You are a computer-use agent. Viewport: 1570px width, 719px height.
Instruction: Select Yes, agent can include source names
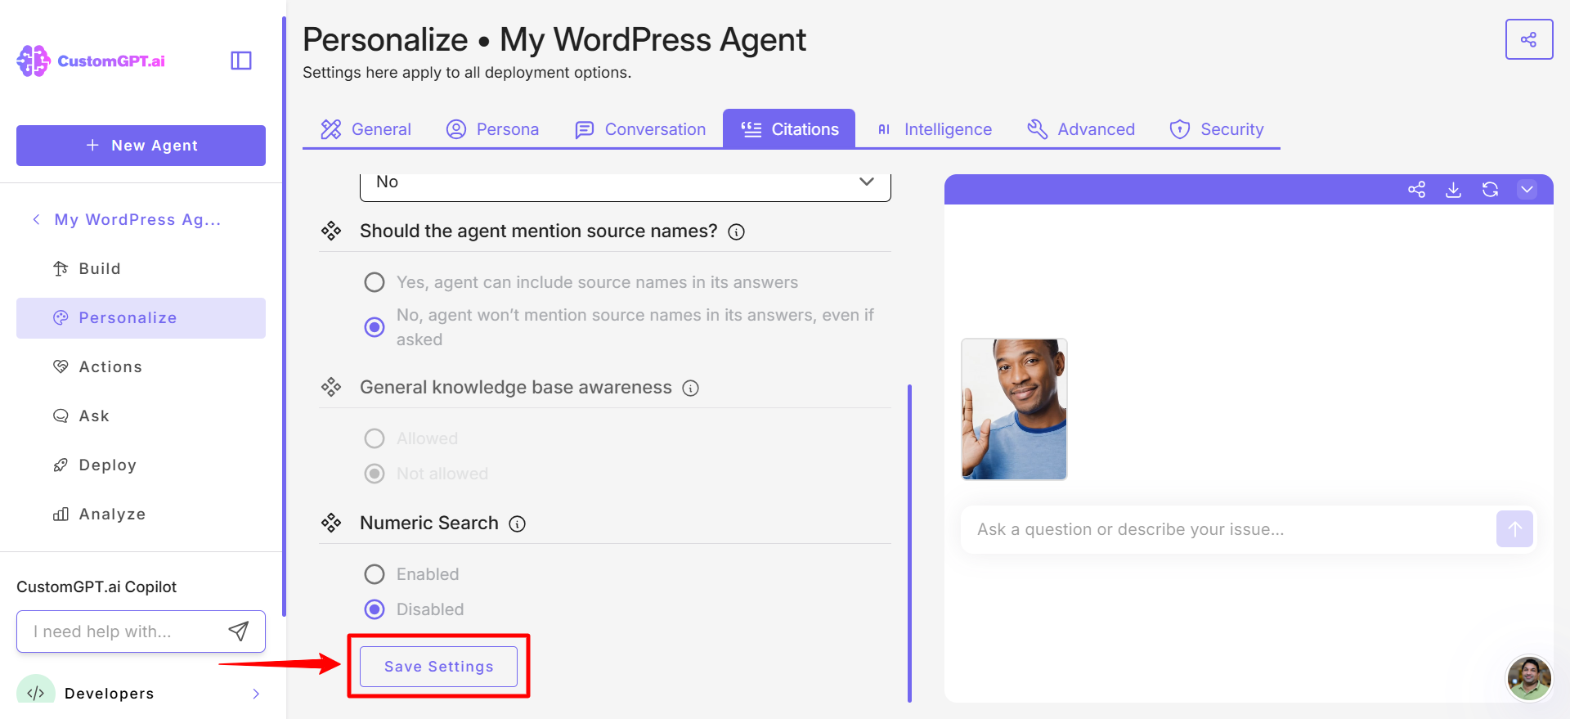[x=375, y=282]
